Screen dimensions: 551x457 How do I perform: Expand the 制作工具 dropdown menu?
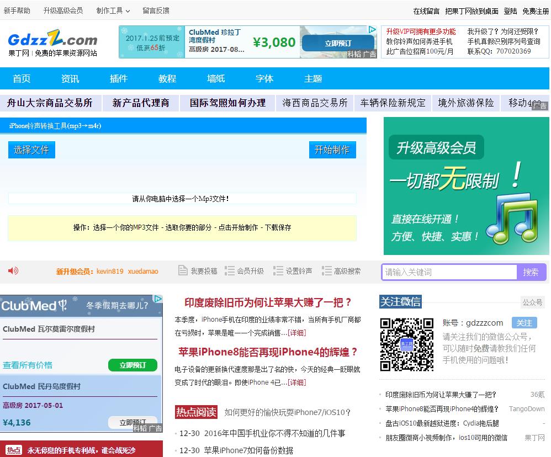(113, 10)
